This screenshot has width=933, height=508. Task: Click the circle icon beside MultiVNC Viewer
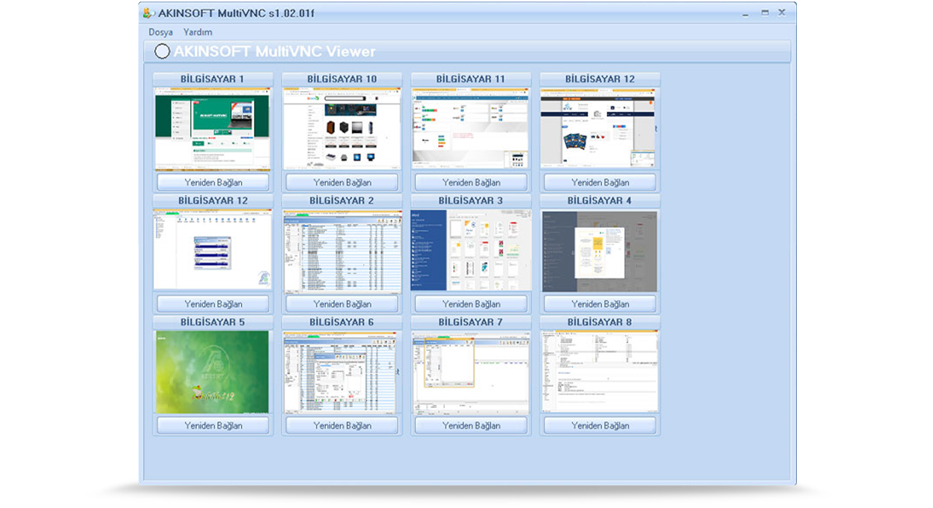pyautogui.click(x=162, y=52)
